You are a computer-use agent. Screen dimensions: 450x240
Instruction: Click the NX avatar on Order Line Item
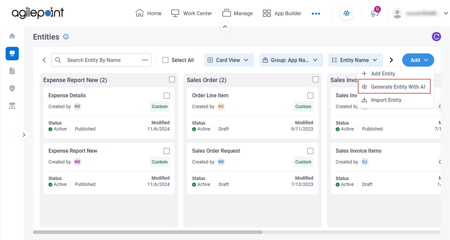click(221, 106)
